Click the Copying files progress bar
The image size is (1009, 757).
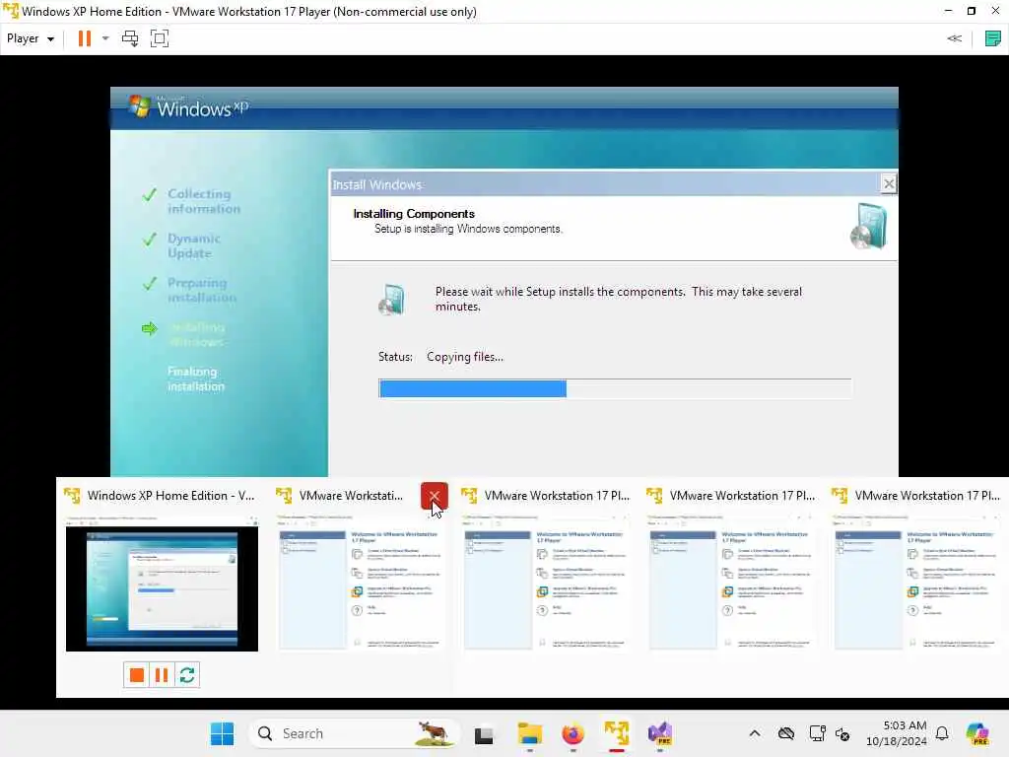pyautogui.click(x=615, y=388)
